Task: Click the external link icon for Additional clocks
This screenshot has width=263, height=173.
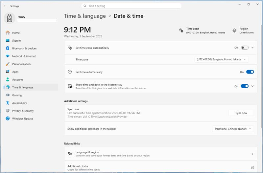Action: point(252,168)
